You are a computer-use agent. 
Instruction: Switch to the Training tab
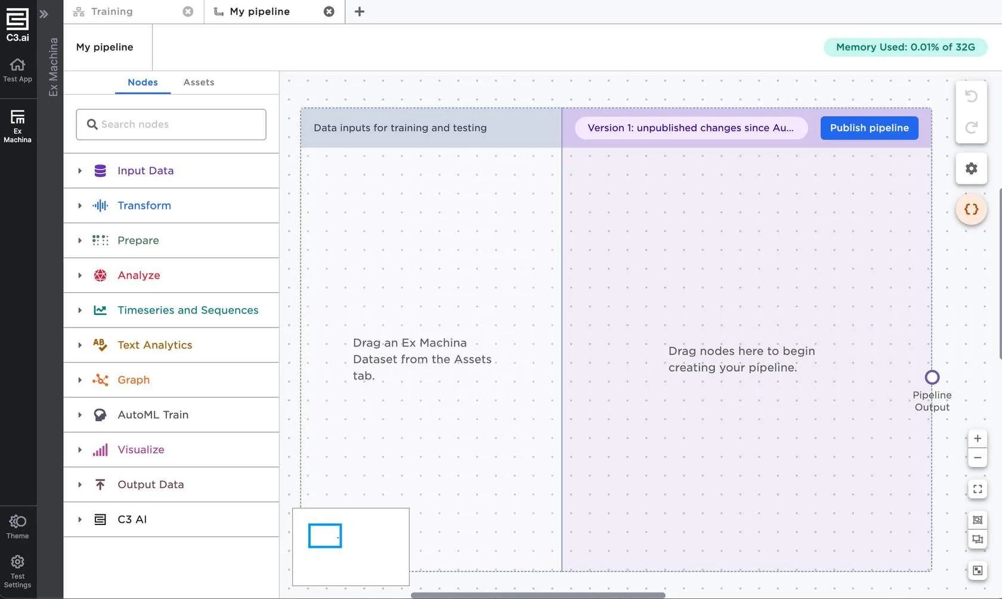pos(112,11)
